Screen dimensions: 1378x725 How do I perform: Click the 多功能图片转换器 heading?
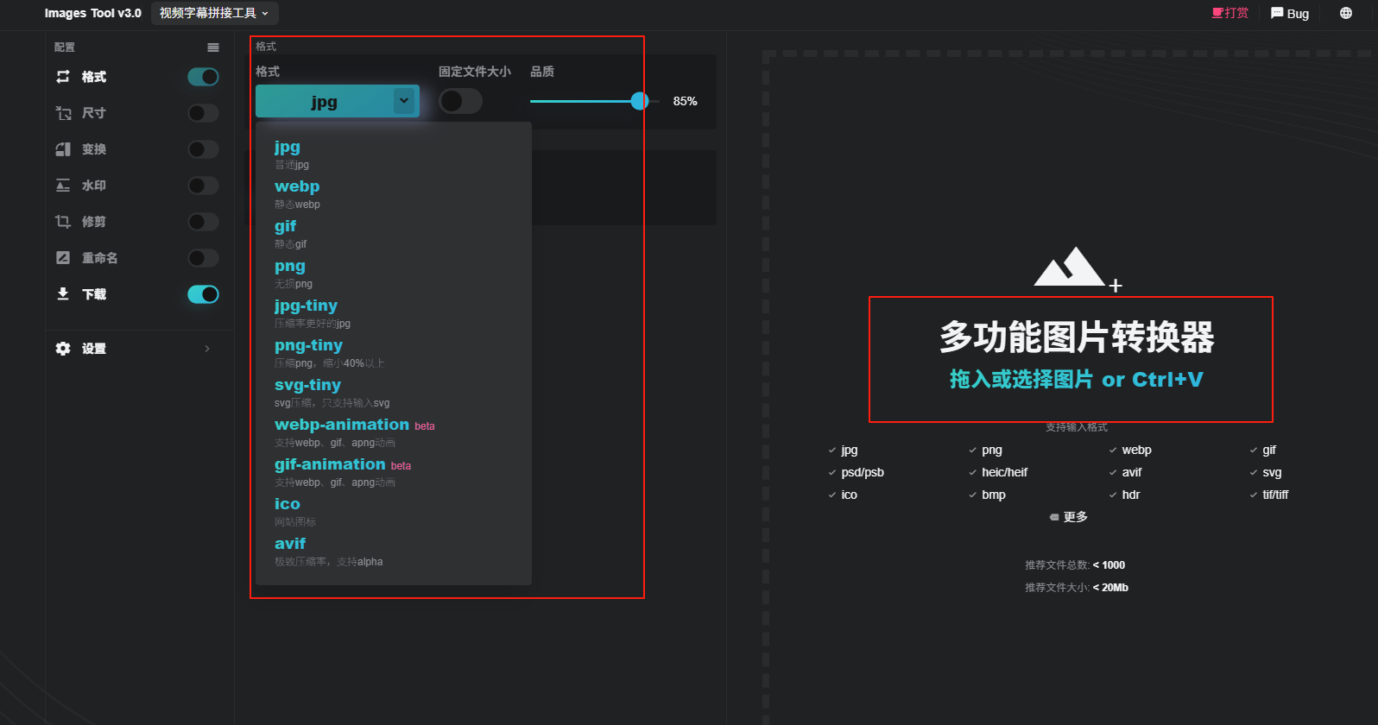(1077, 337)
